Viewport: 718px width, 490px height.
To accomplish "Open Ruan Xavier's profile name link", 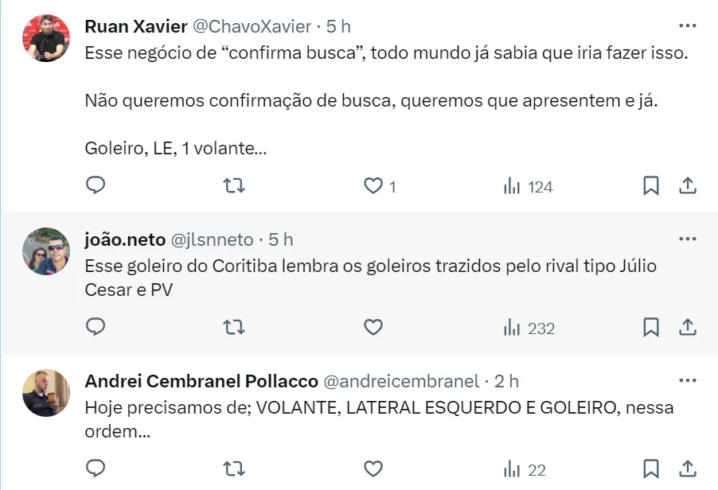I will click(x=136, y=26).
